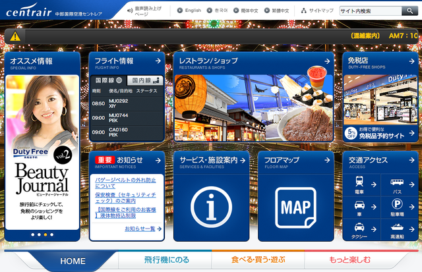Click the high-speed boat 高速船 icon
Viewport: 422px width, 272px height.
click(397, 227)
